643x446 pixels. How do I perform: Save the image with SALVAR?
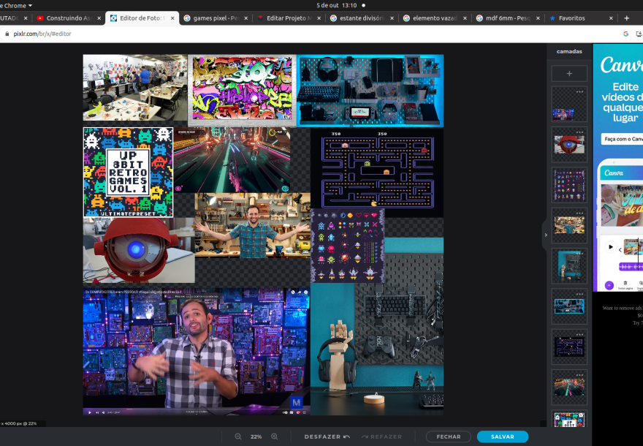503,436
